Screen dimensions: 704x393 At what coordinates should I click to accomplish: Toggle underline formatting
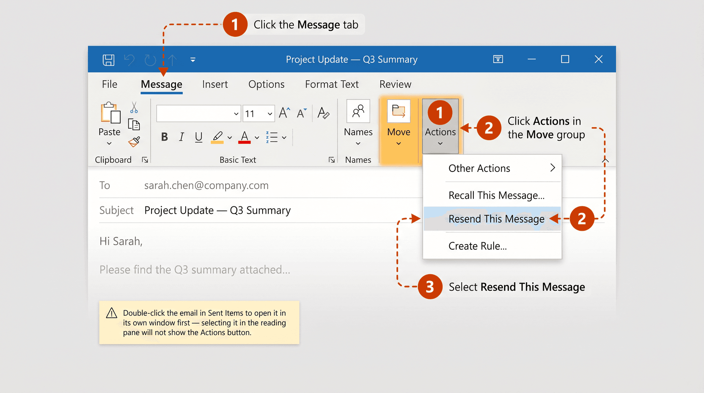(198, 137)
